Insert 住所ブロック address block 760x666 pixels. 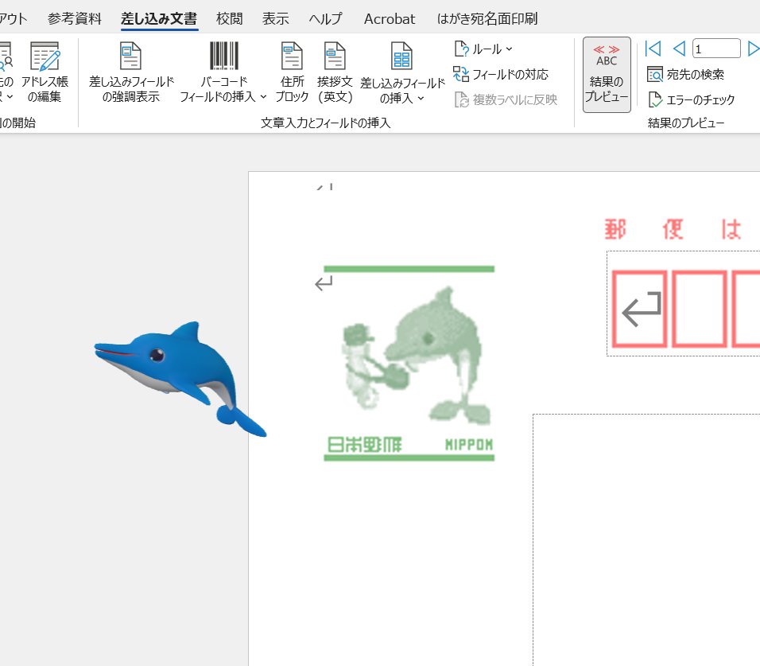tap(292, 72)
